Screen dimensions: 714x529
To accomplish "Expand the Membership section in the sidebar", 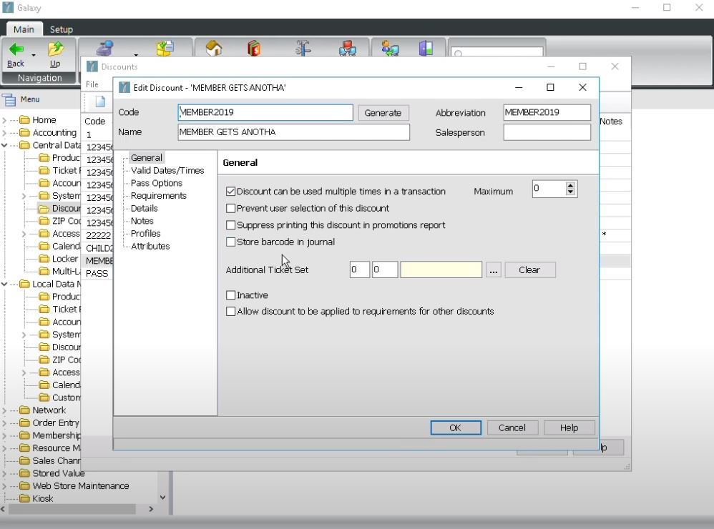I will (5, 435).
